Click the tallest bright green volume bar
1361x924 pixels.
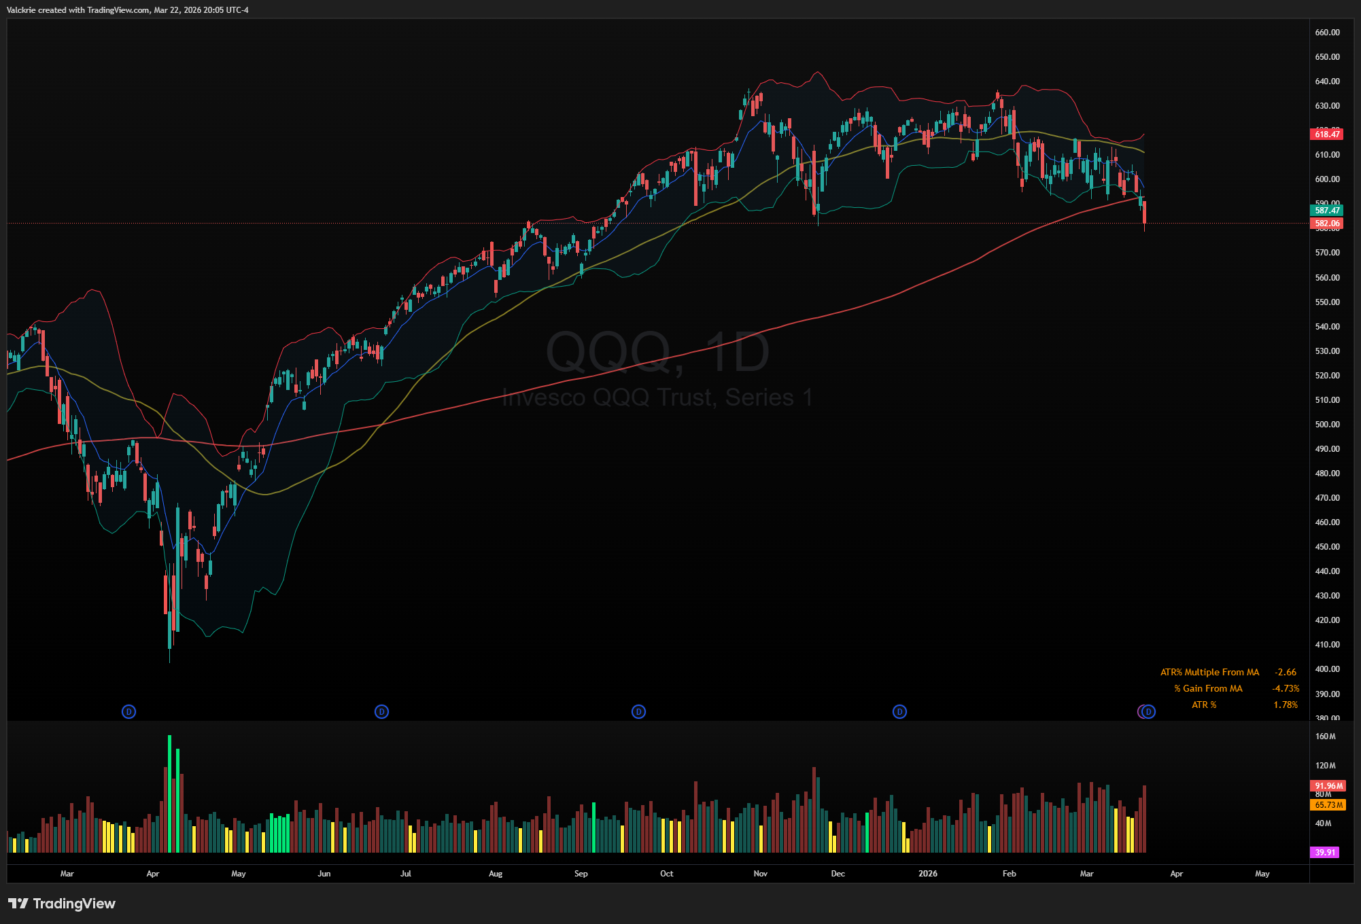point(169,795)
